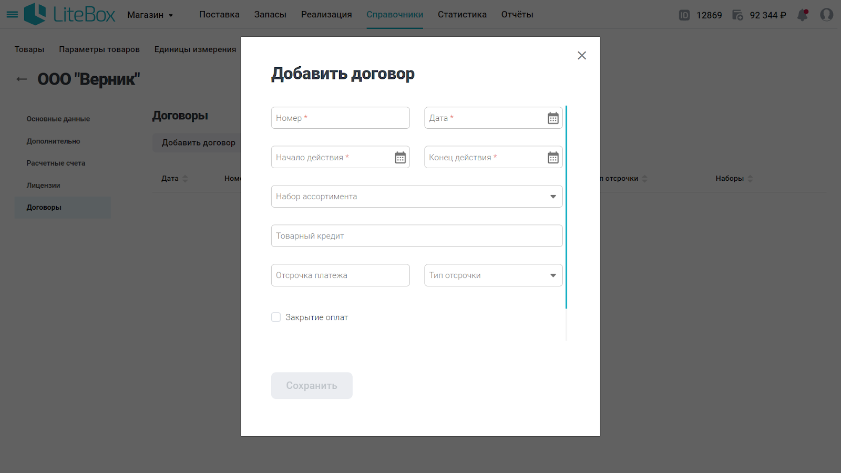Switch to Параметры товаров tab
The height and width of the screenshot is (473, 841).
99,49
